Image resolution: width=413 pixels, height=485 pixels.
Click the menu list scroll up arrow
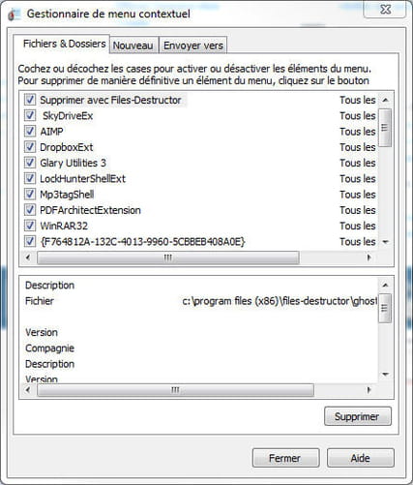[x=385, y=100]
